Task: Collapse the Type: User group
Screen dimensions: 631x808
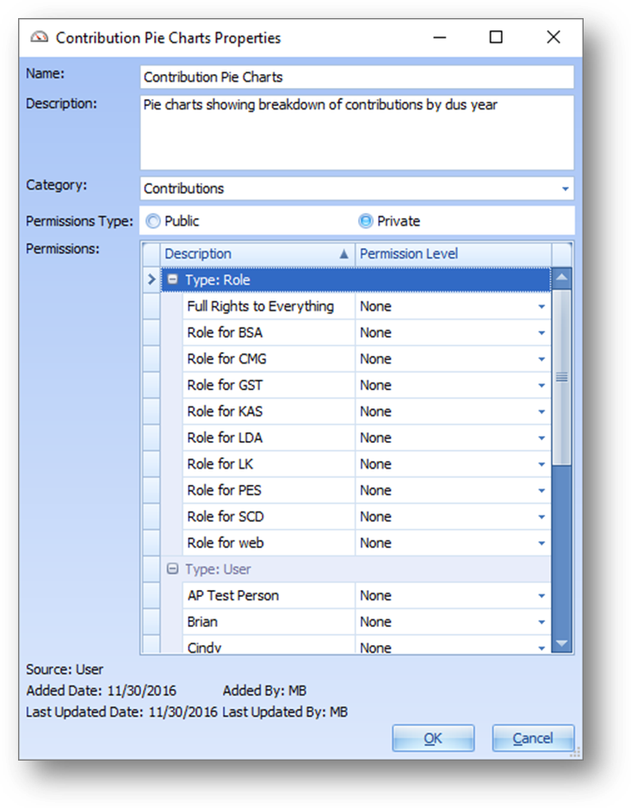Action: [173, 569]
